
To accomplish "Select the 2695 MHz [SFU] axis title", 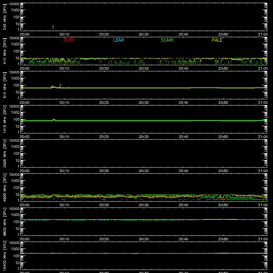I will click(4, 153).
